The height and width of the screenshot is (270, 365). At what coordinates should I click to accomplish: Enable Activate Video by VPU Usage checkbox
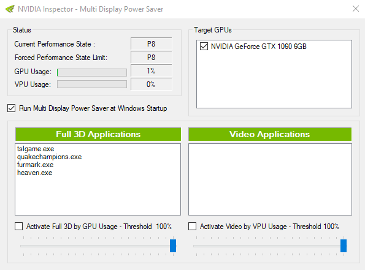[x=192, y=227]
